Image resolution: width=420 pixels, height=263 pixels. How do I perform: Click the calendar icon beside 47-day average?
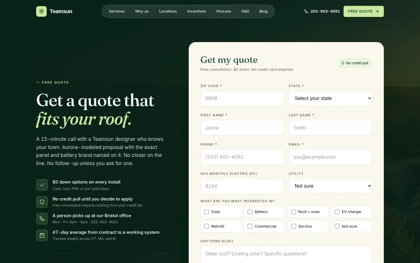(x=42, y=235)
